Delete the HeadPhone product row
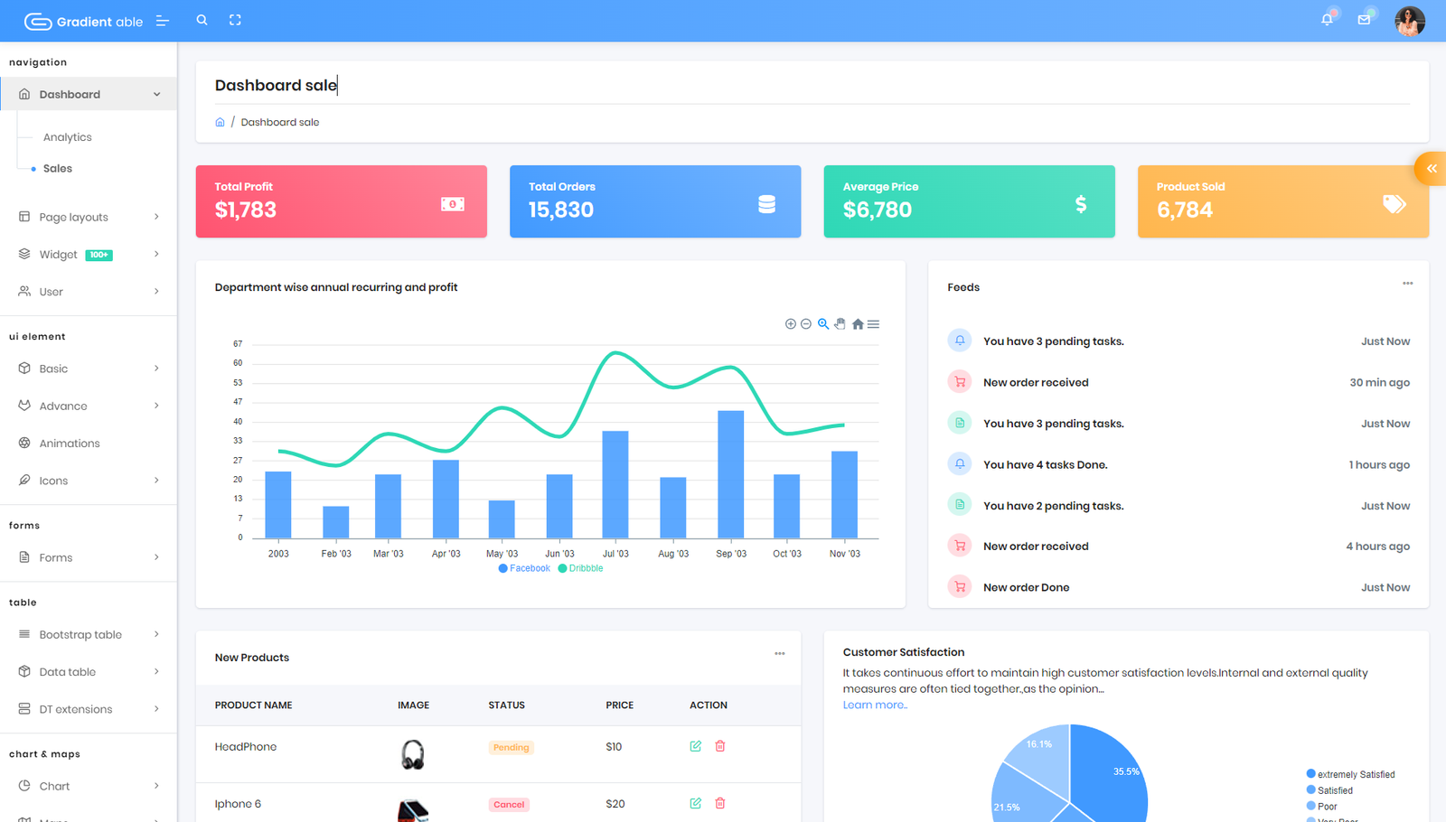 [x=720, y=746]
